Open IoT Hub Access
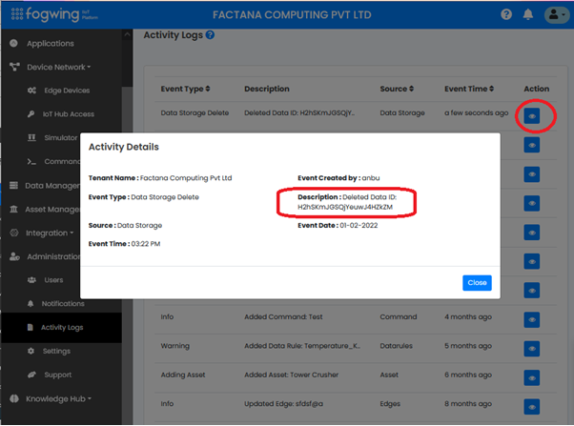Viewport: 574px width, 426px height. pos(69,114)
